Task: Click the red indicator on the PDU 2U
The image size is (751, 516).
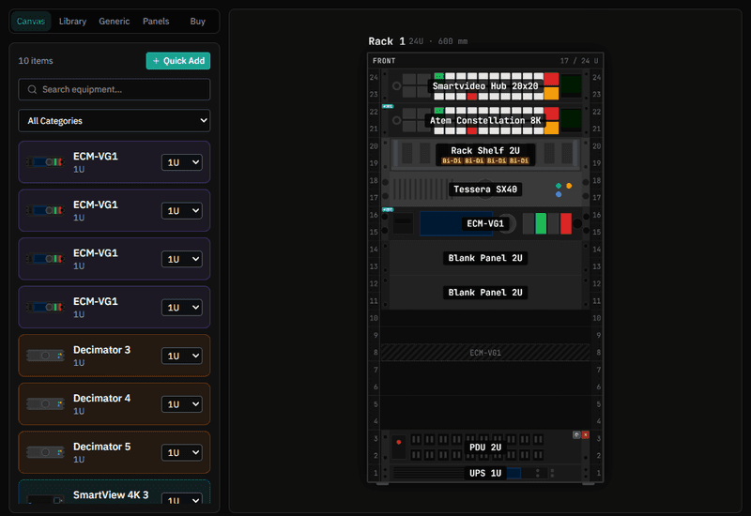Action: tap(398, 442)
